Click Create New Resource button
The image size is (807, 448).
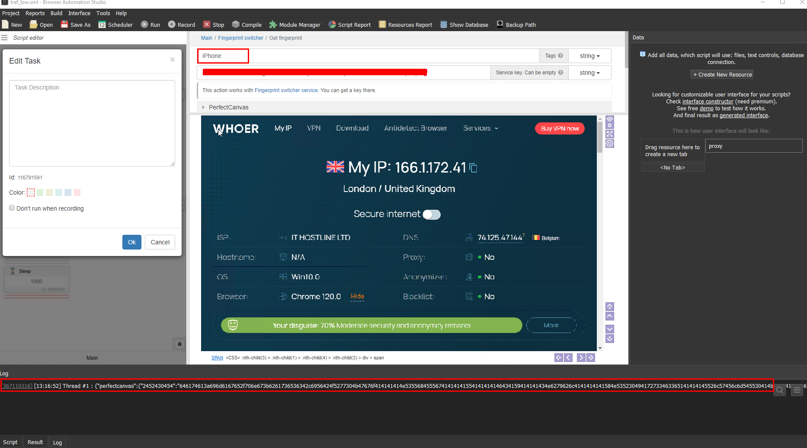pyautogui.click(x=722, y=74)
